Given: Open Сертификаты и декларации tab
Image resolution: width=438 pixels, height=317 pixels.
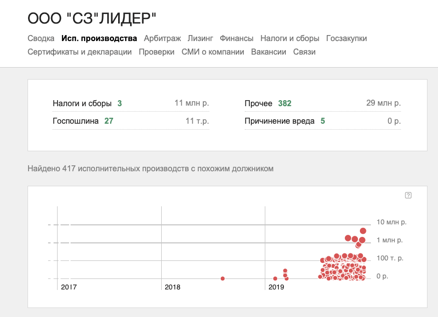Looking at the screenshot, I should (x=80, y=52).
